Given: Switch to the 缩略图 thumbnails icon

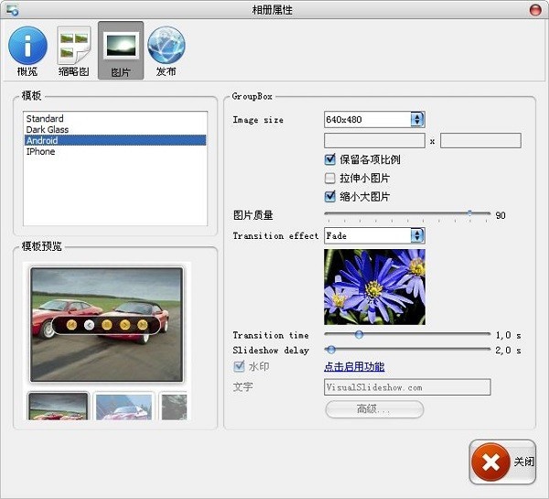Looking at the screenshot, I should [74, 45].
